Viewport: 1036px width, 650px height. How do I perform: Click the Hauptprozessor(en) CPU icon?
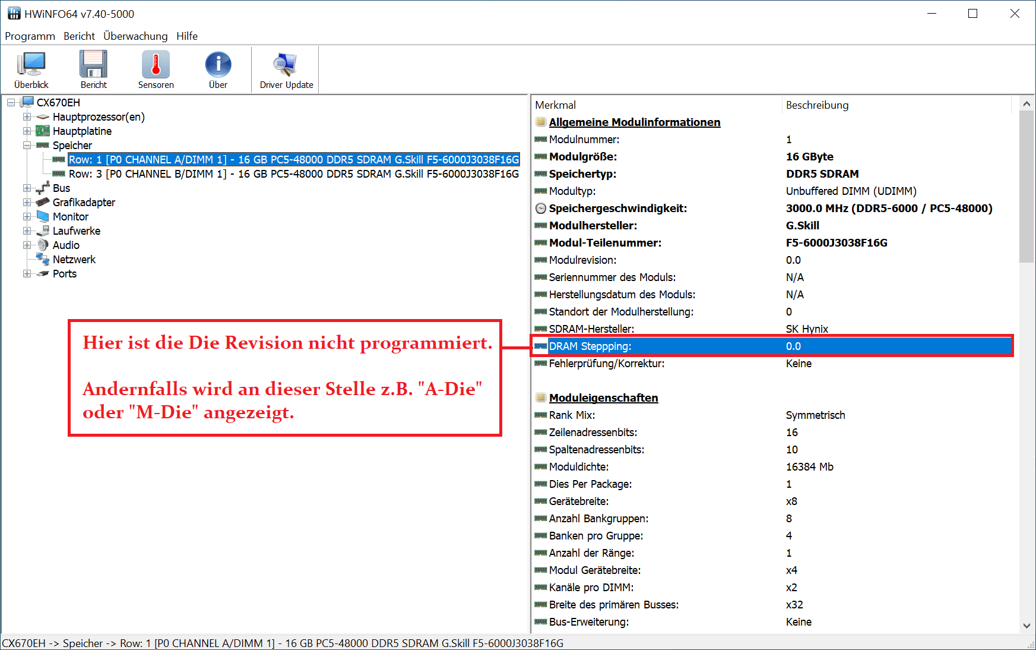(x=43, y=117)
